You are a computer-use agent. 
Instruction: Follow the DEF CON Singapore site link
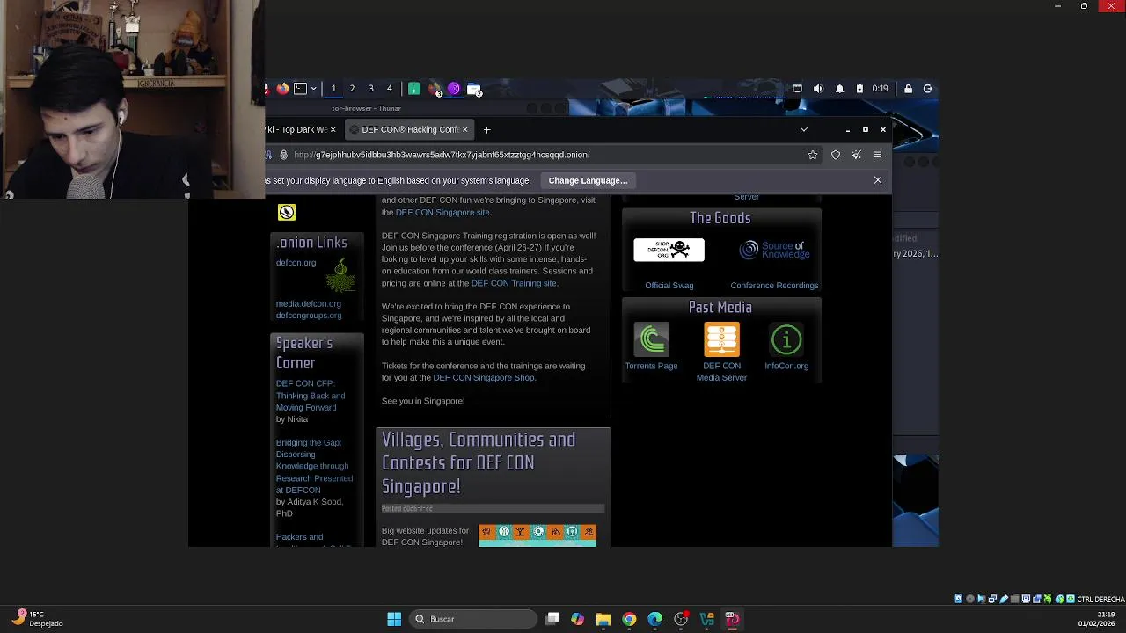(x=442, y=213)
